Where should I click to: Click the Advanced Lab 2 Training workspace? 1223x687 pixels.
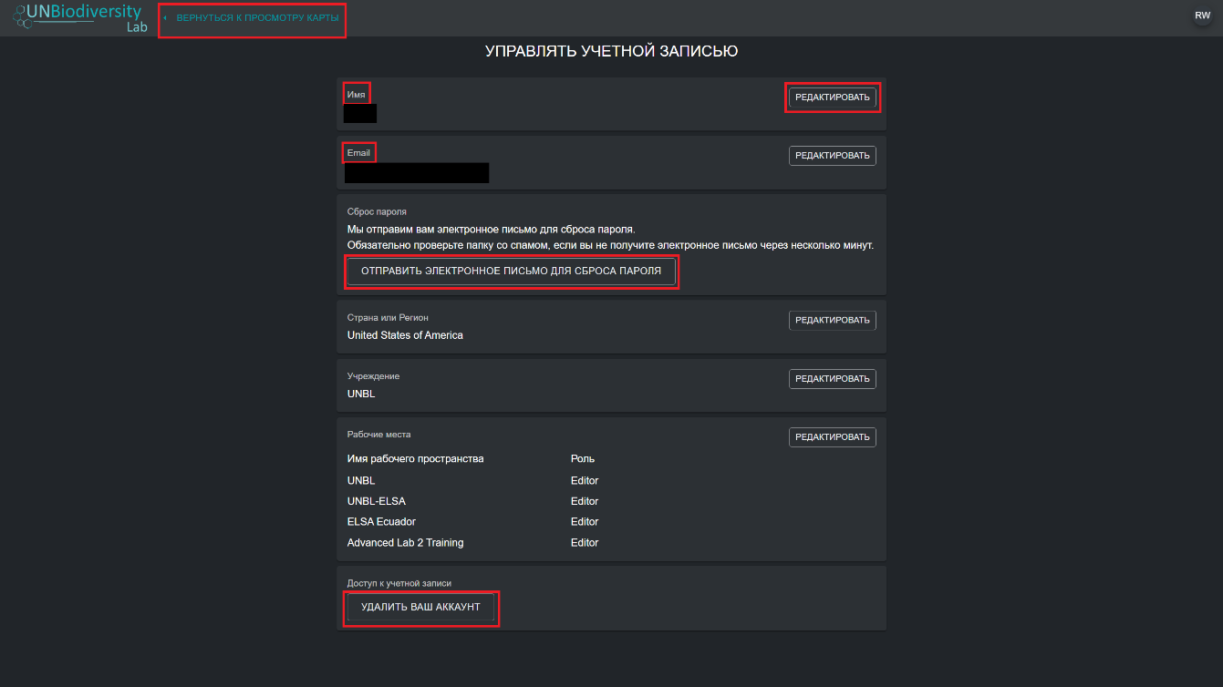pyautogui.click(x=405, y=543)
